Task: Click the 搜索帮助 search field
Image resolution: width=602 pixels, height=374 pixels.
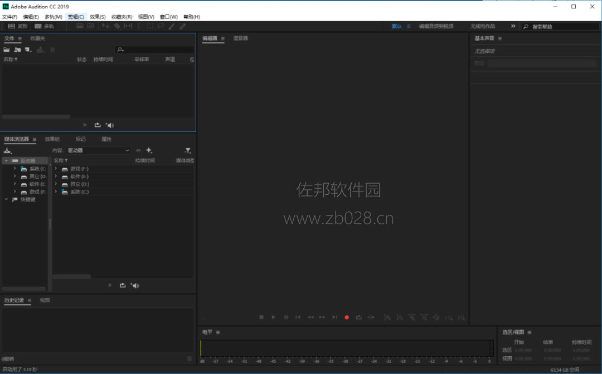Action: pyautogui.click(x=561, y=27)
